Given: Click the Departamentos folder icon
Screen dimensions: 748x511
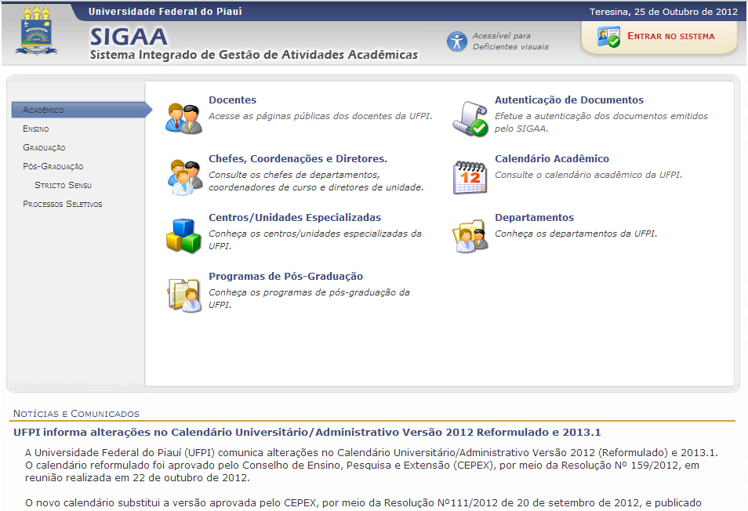Looking at the screenshot, I should [470, 236].
